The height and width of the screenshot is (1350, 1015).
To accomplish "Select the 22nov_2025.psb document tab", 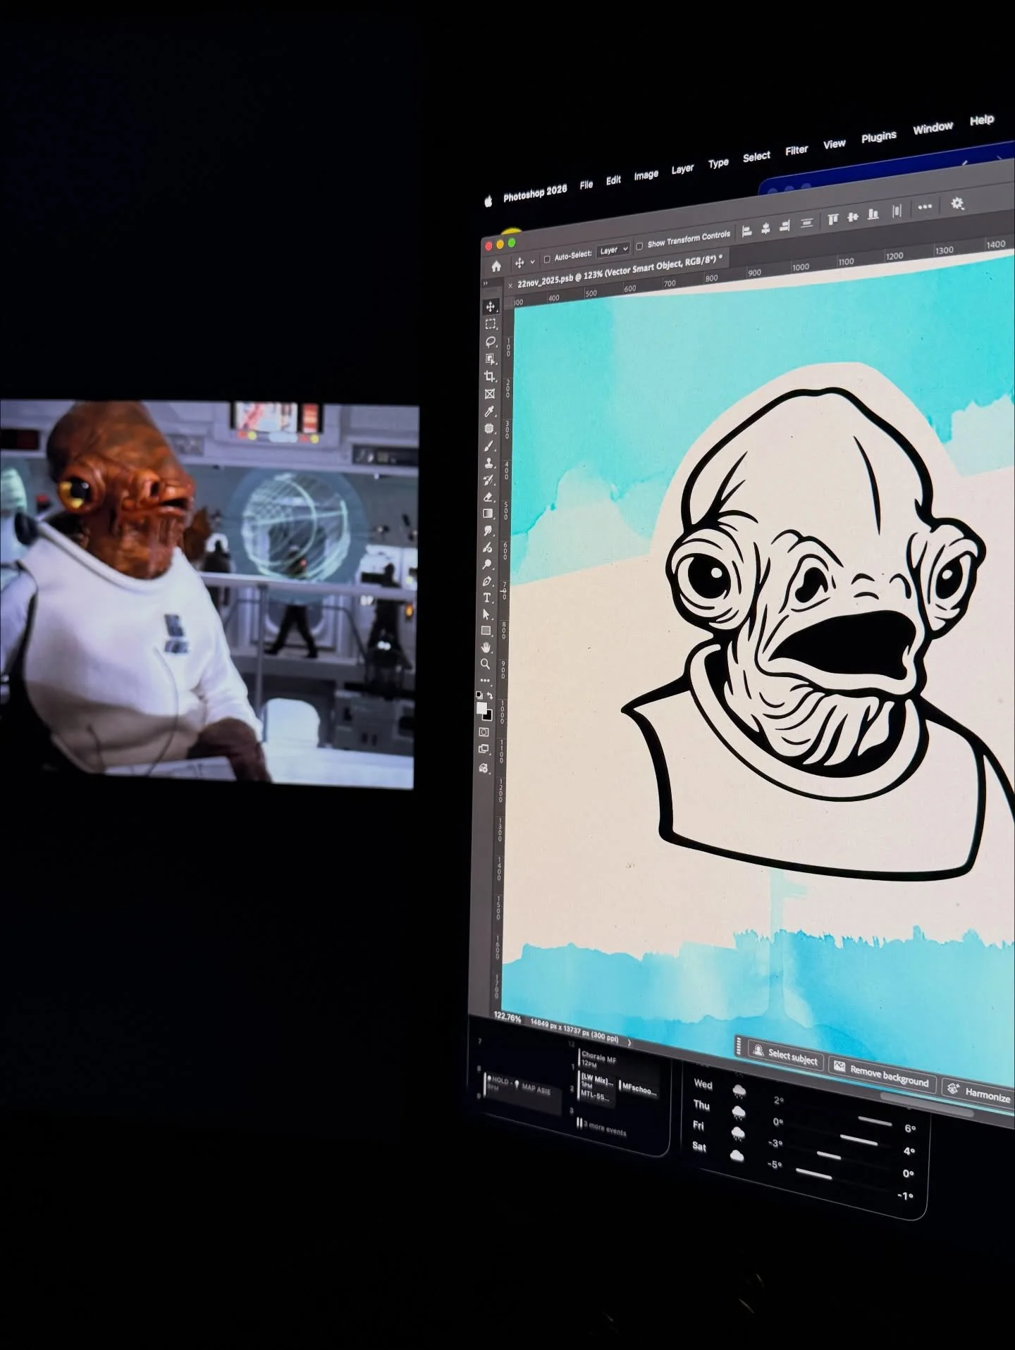I will (x=620, y=271).
